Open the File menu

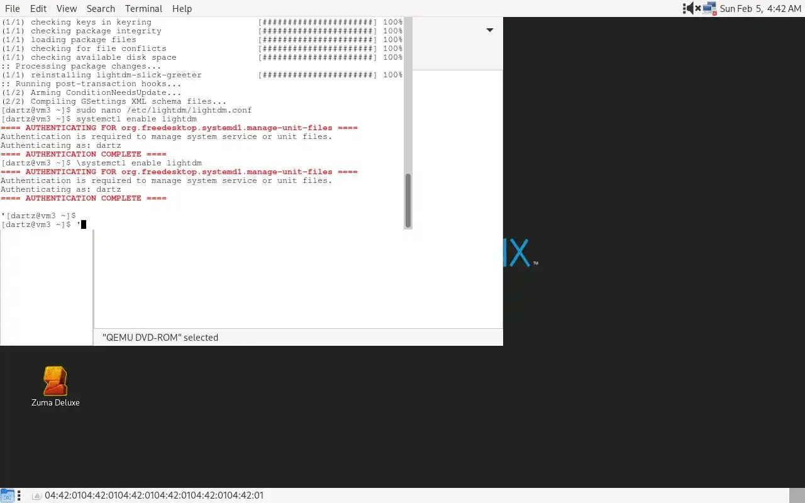tap(13, 8)
